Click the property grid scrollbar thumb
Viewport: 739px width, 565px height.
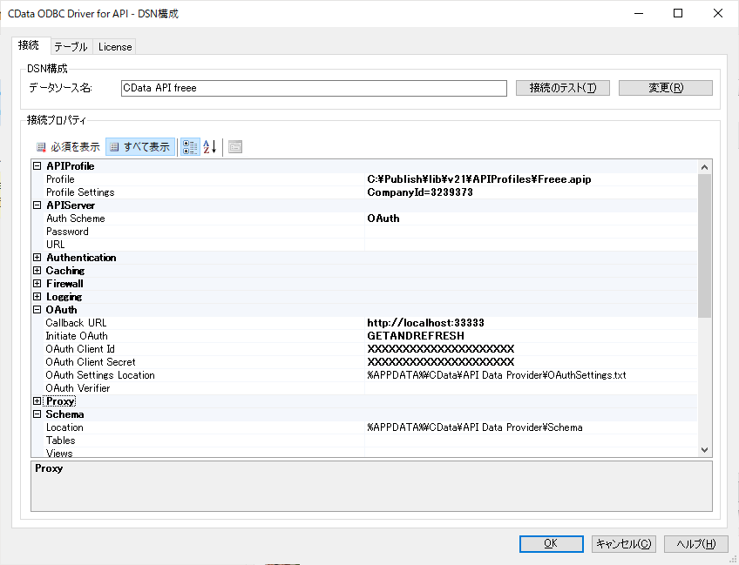pyautogui.click(x=704, y=246)
